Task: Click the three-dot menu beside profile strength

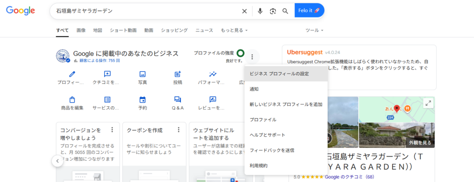Action: pos(252,56)
